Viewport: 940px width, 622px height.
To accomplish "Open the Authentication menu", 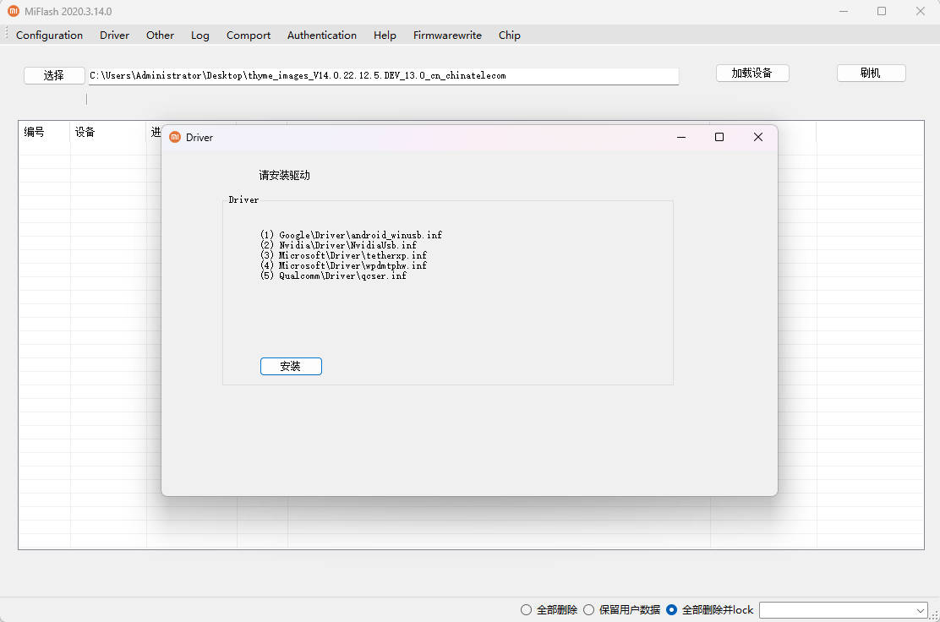I will point(321,35).
